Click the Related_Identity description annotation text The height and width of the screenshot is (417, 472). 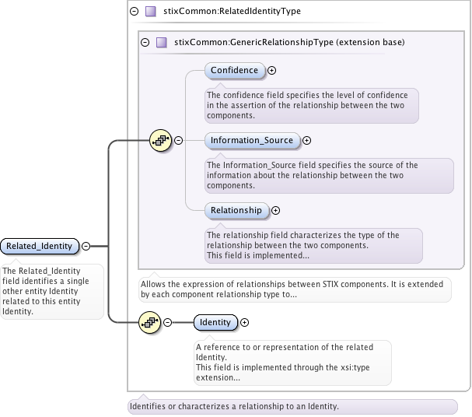pos(51,291)
